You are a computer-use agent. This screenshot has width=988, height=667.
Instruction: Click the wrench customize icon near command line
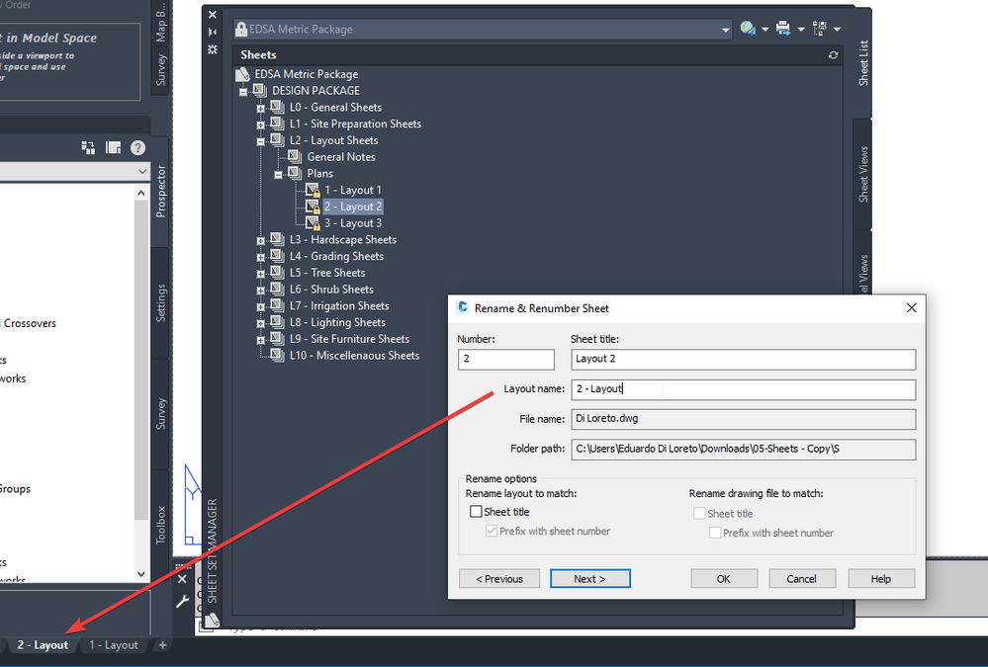[182, 602]
